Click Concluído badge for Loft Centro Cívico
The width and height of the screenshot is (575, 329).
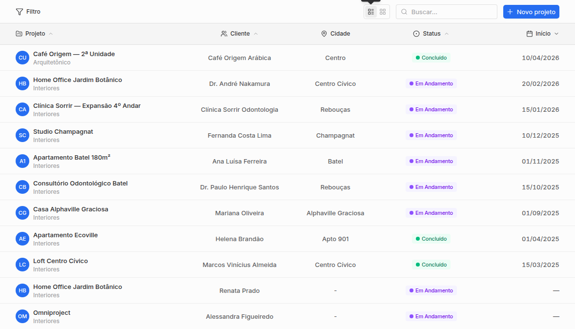431,265
